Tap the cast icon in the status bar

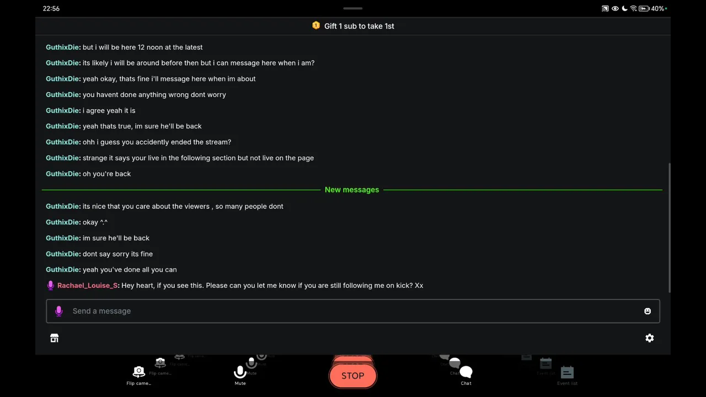(x=605, y=8)
